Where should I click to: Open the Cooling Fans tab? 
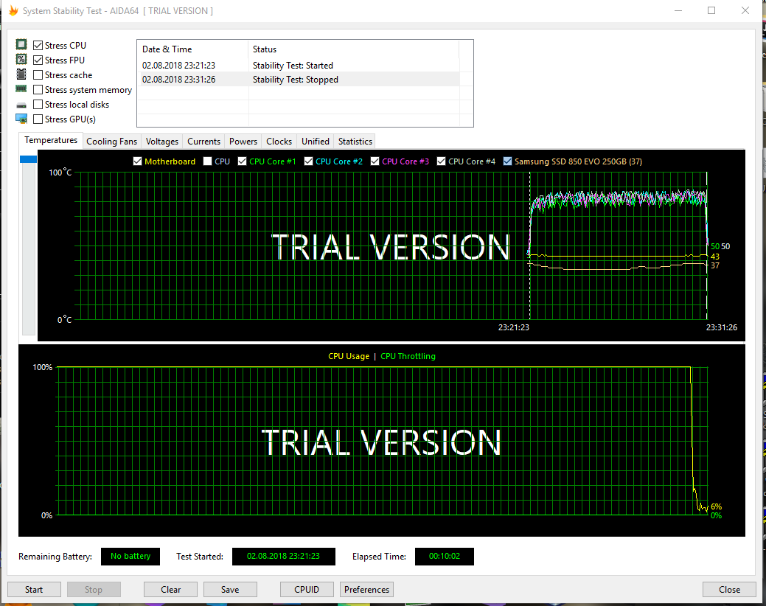click(x=112, y=141)
